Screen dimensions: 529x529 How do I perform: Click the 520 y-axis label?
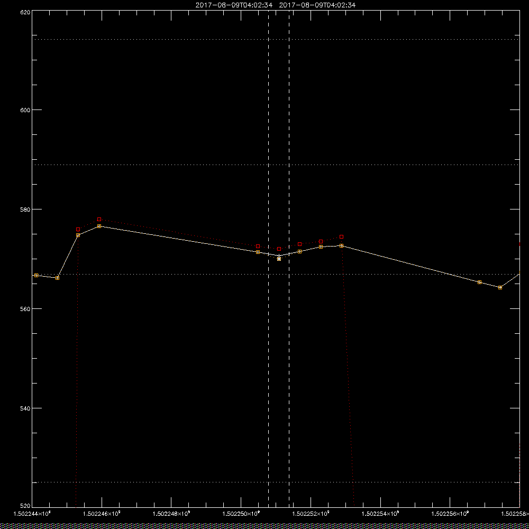25,506
